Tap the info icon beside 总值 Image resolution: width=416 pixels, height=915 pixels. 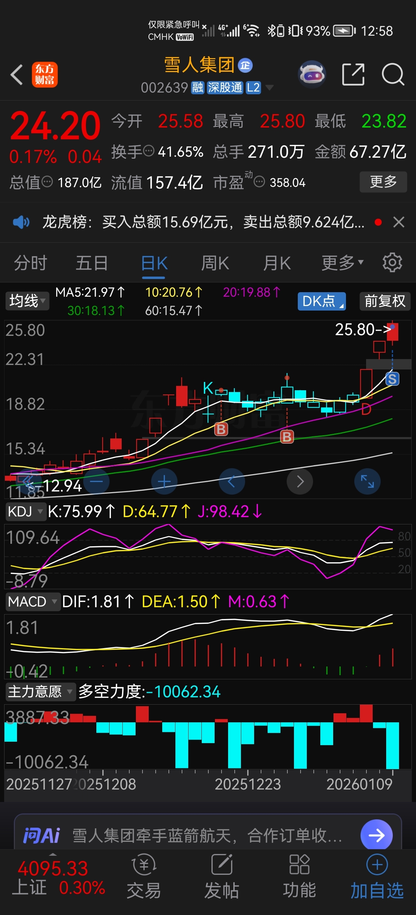tap(47, 182)
